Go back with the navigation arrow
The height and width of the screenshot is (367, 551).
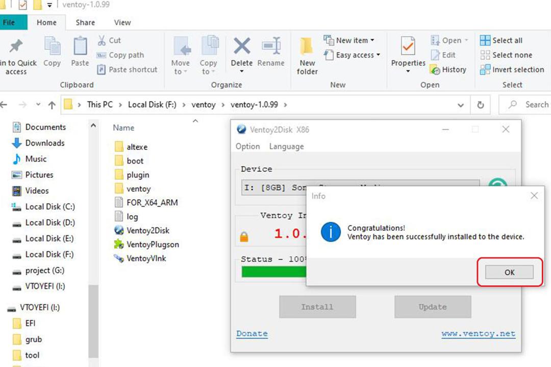[x=4, y=104]
